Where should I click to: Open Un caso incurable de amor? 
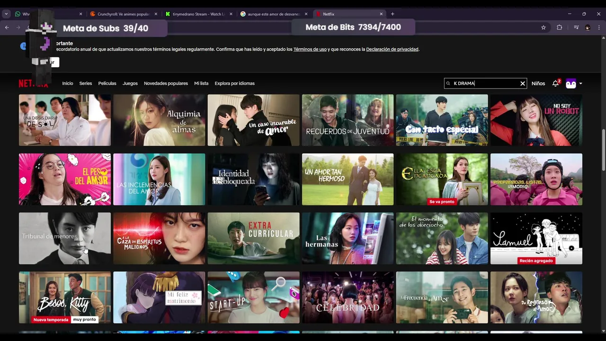pos(253,120)
